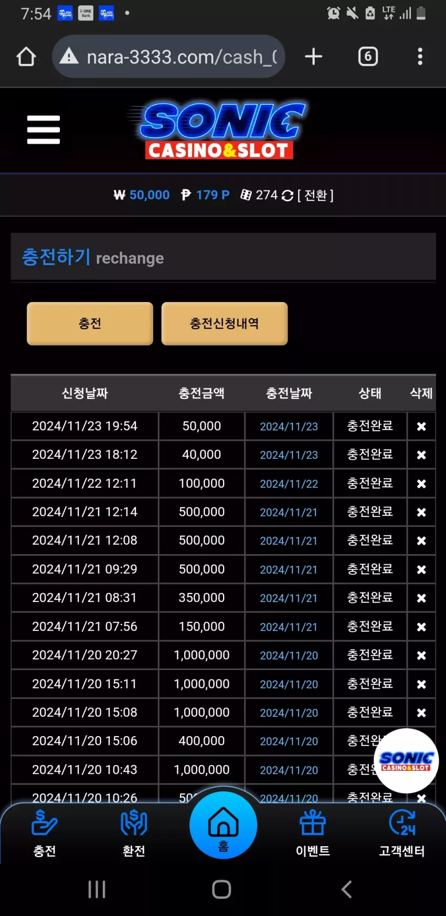This screenshot has width=446, height=916.
Task: Tap the floating Sonic round badge
Action: [x=406, y=760]
